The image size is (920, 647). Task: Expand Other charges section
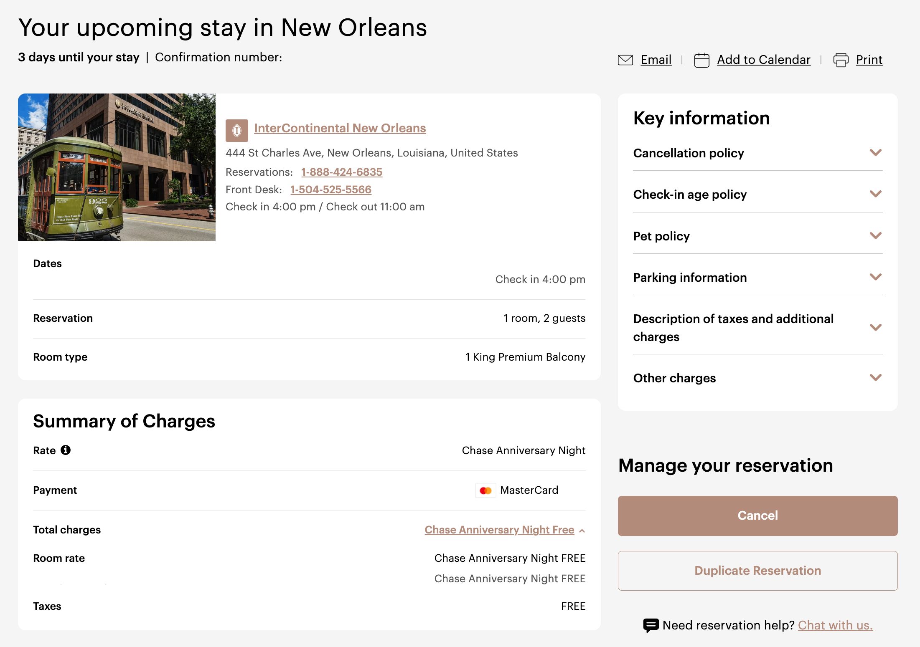coord(875,378)
